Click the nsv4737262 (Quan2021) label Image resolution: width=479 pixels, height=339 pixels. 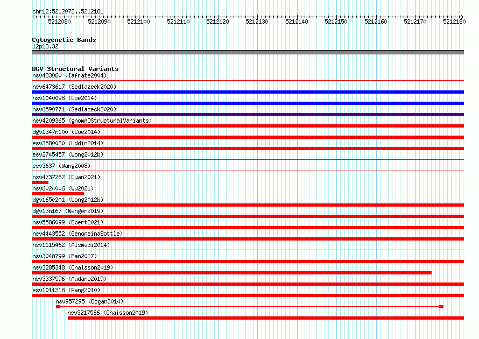[x=66, y=177]
